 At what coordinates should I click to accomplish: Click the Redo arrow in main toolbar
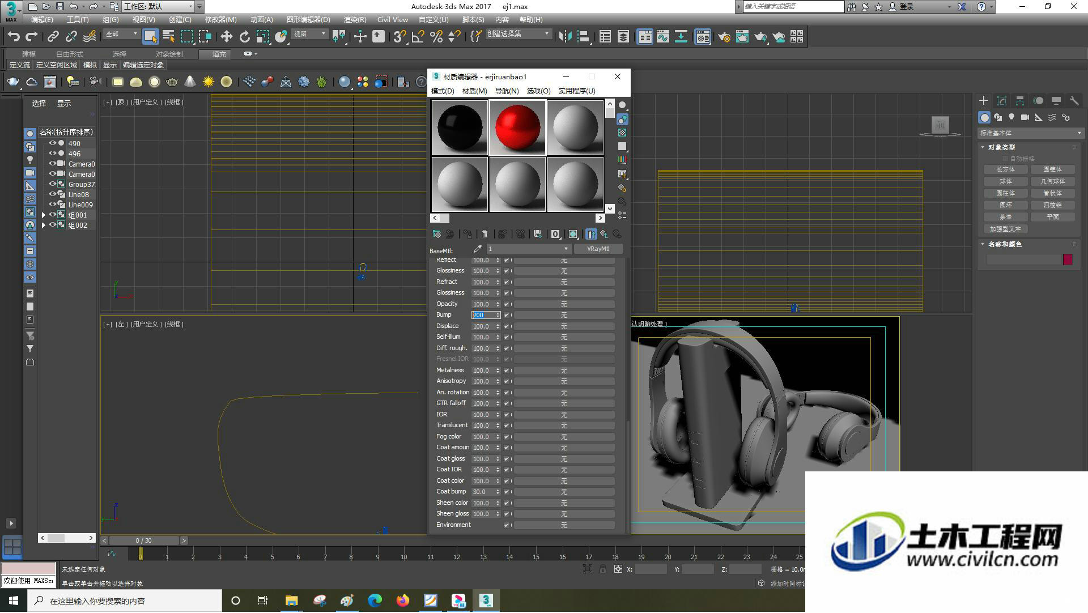click(32, 37)
